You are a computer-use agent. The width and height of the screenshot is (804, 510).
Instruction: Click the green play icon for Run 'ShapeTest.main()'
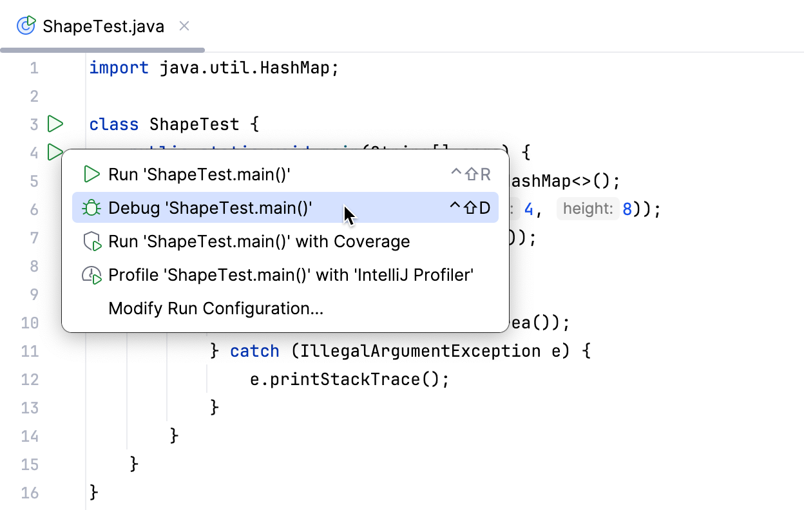92,174
